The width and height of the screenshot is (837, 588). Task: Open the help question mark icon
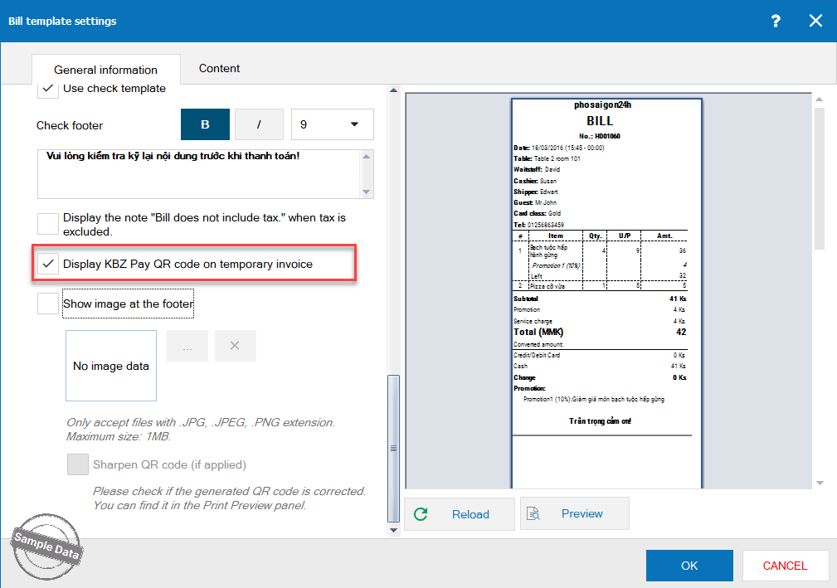click(776, 21)
